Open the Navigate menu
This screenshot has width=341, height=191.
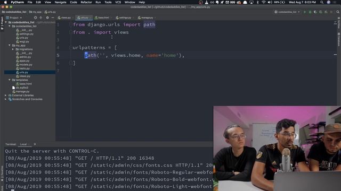[60, 2]
